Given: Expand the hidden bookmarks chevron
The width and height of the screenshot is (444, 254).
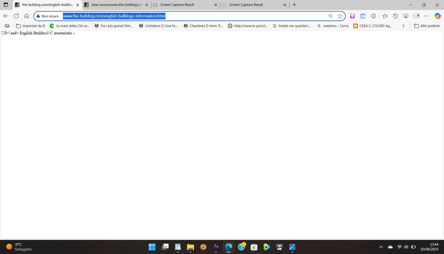Looking at the screenshot, I should pos(403,26).
